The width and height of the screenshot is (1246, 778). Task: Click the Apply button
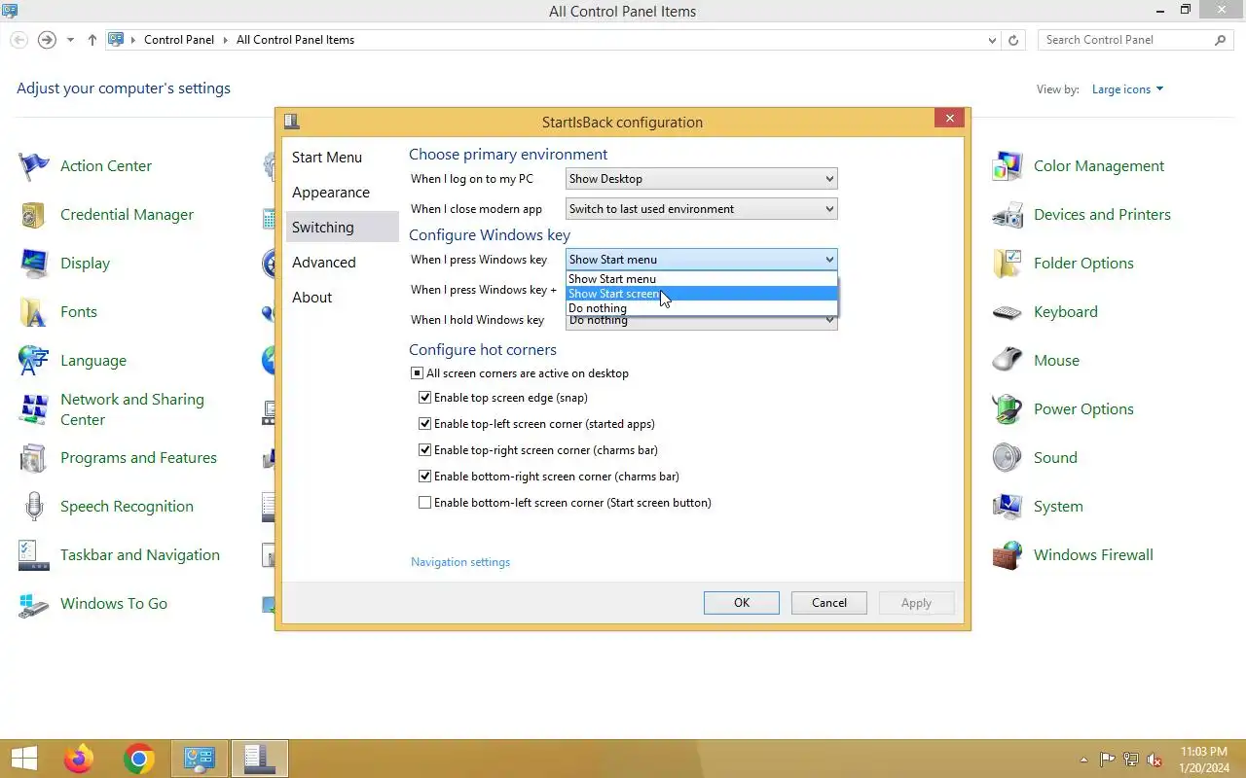(x=916, y=603)
